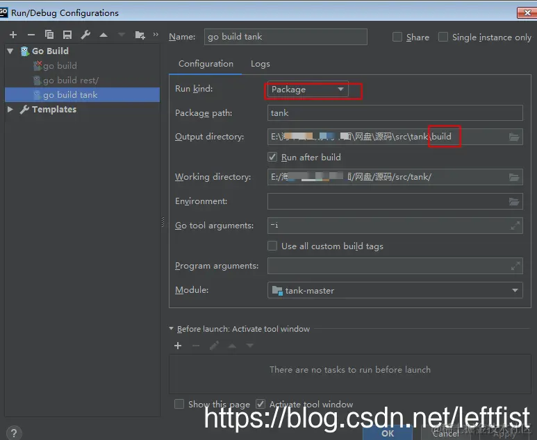Image resolution: width=537 pixels, height=440 pixels.
Task: Browse for the Output directory folder
Action: click(514, 137)
